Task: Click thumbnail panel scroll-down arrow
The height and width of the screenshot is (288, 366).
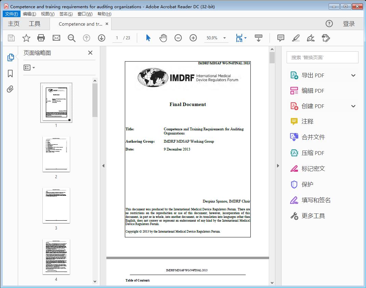Action: (95, 282)
